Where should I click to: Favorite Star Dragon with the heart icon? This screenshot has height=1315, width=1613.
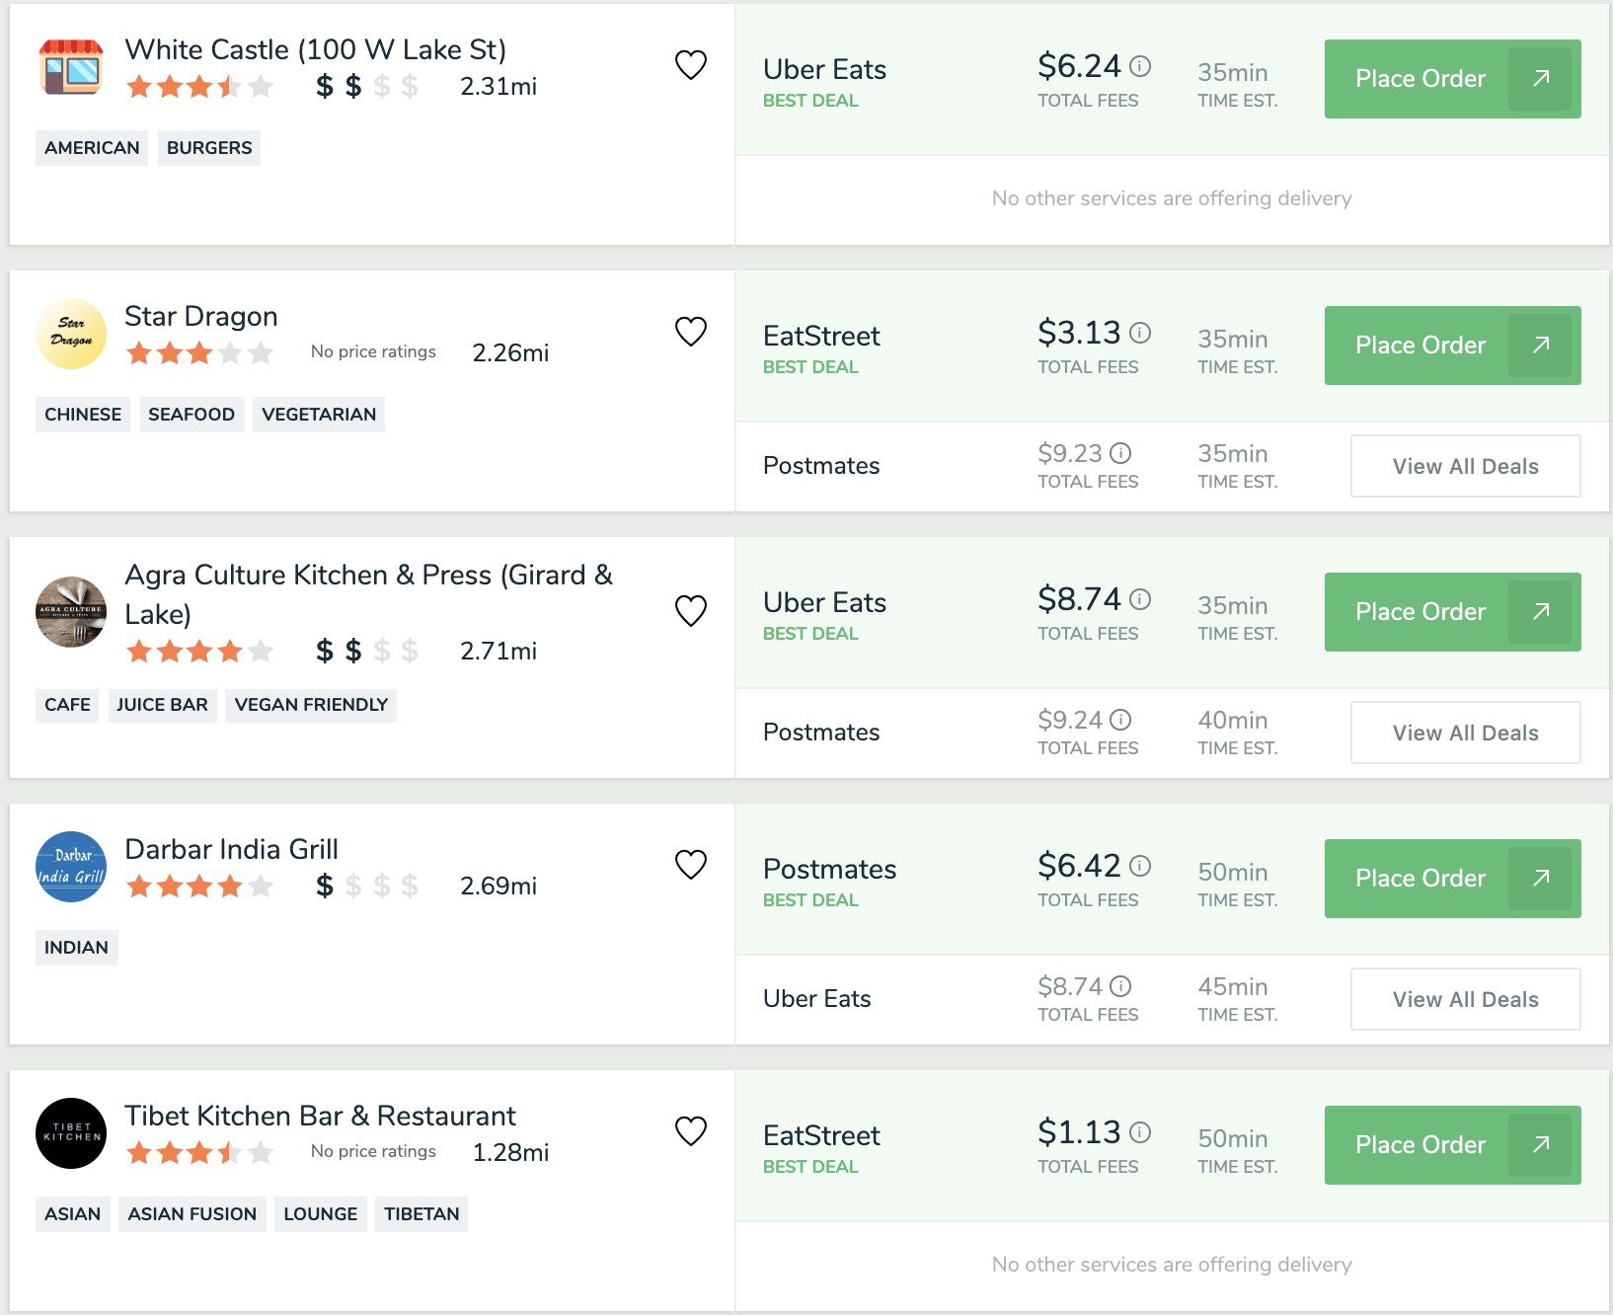tap(691, 332)
